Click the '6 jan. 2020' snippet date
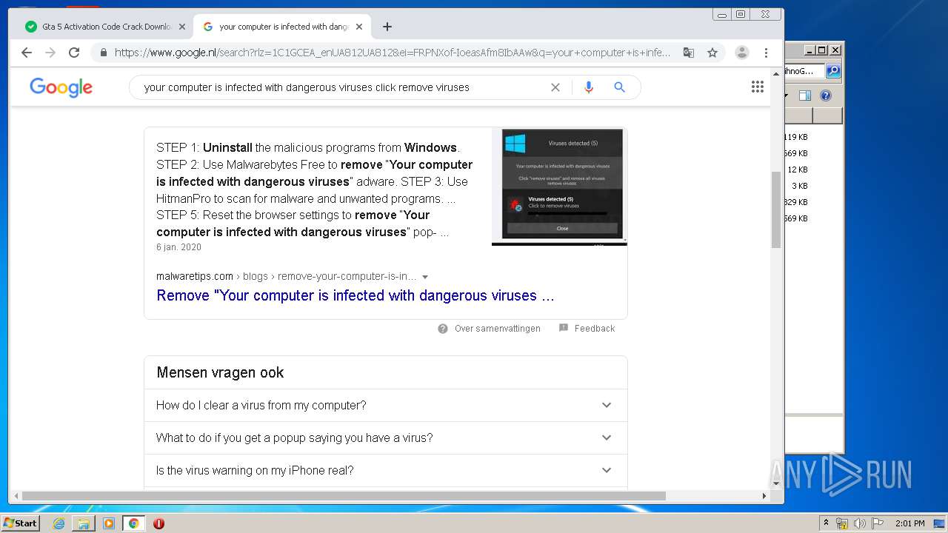This screenshot has height=533, width=948. coord(178,247)
